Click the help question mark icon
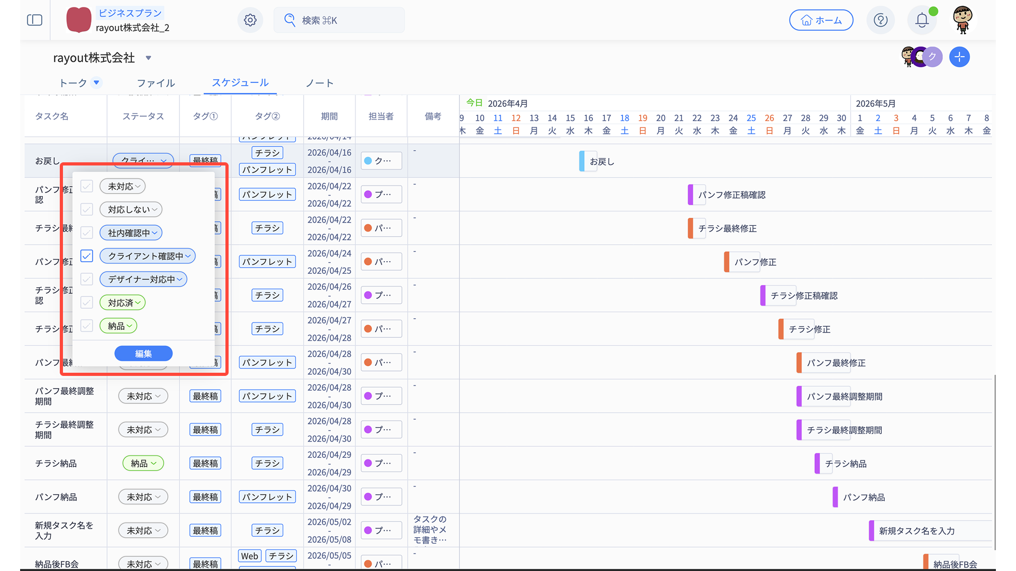Viewport: 1016px width, 571px height. coord(881,20)
